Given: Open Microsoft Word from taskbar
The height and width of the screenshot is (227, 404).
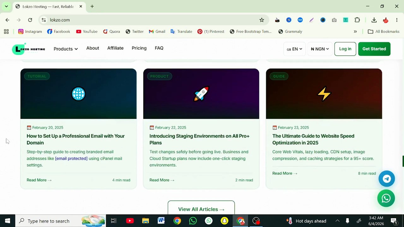Looking at the screenshot, I should [x=161, y=221].
